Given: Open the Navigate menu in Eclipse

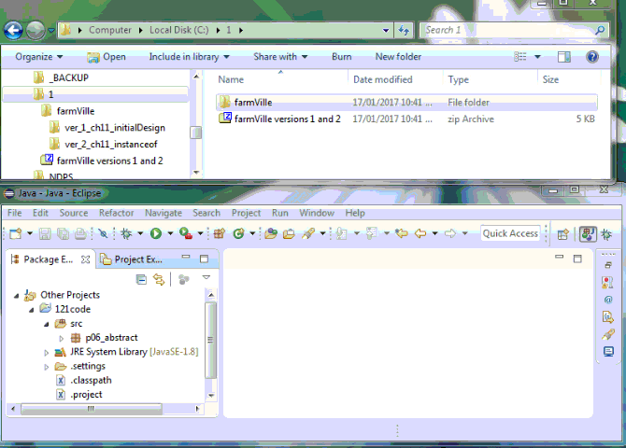Looking at the screenshot, I should pos(164,213).
